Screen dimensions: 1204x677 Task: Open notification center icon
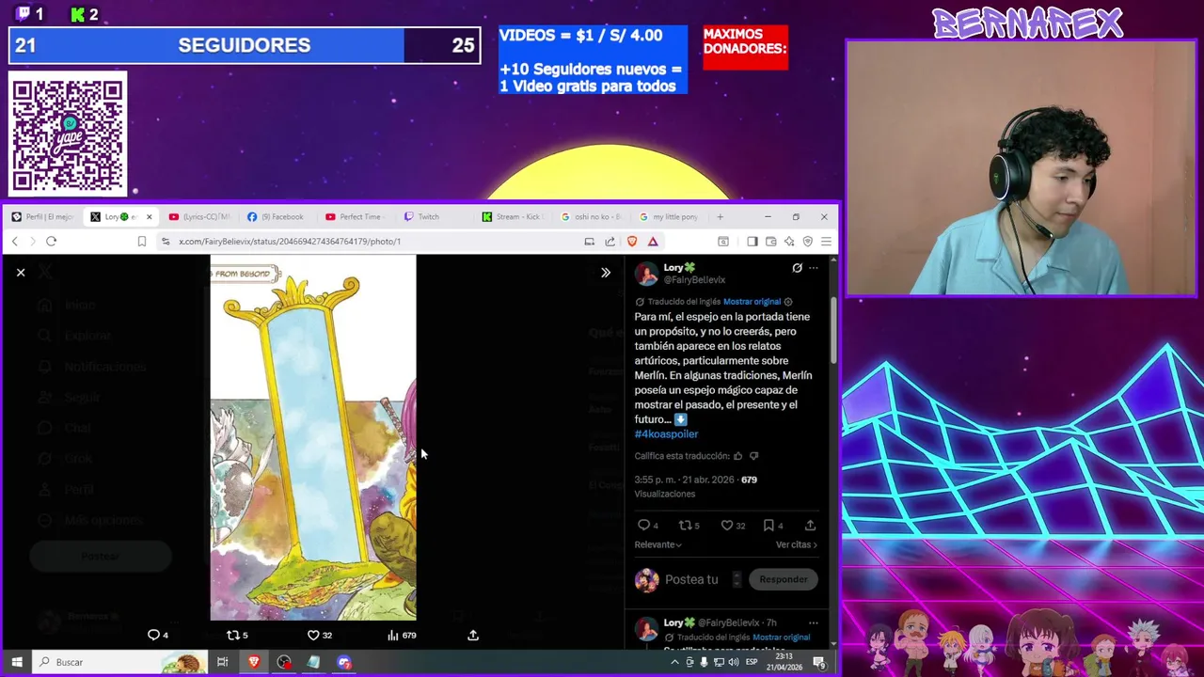pos(819,663)
